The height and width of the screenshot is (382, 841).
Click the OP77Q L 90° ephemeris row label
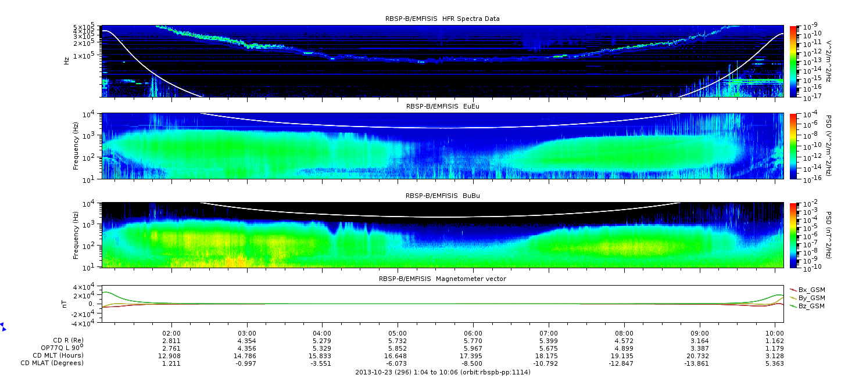pos(58,348)
